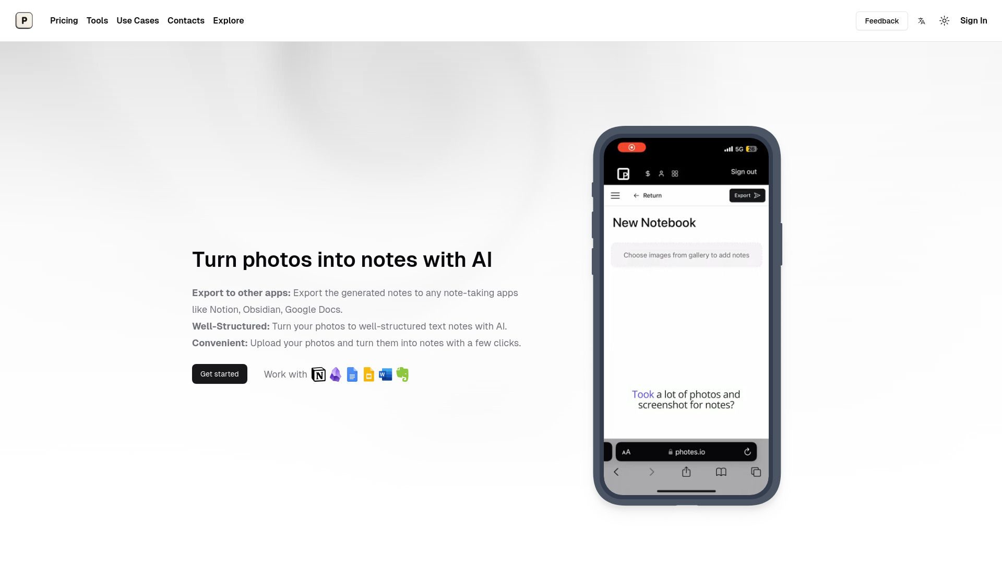Click the Get started button
This screenshot has height=564, width=1002.
pos(220,374)
